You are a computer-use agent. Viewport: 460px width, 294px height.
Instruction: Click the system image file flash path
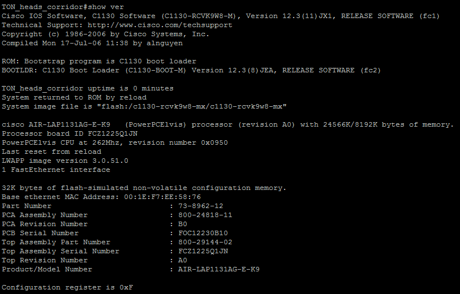pyautogui.click(x=192, y=106)
